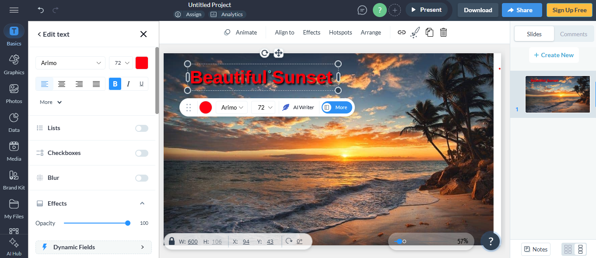Image resolution: width=596 pixels, height=258 pixels.
Task: Delete the selected text with trash icon
Action: tap(443, 32)
